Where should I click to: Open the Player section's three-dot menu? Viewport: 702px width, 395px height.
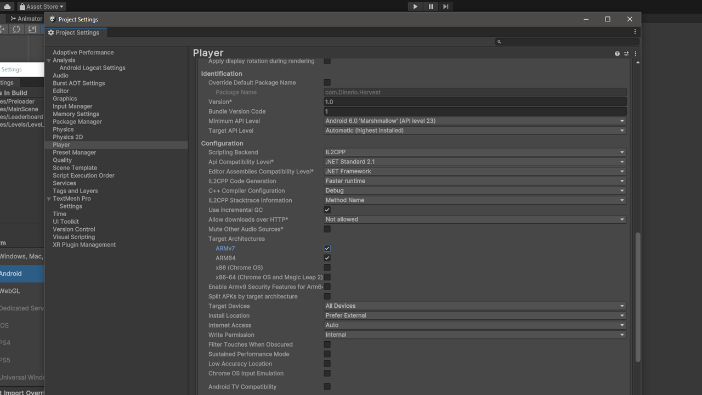[636, 54]
